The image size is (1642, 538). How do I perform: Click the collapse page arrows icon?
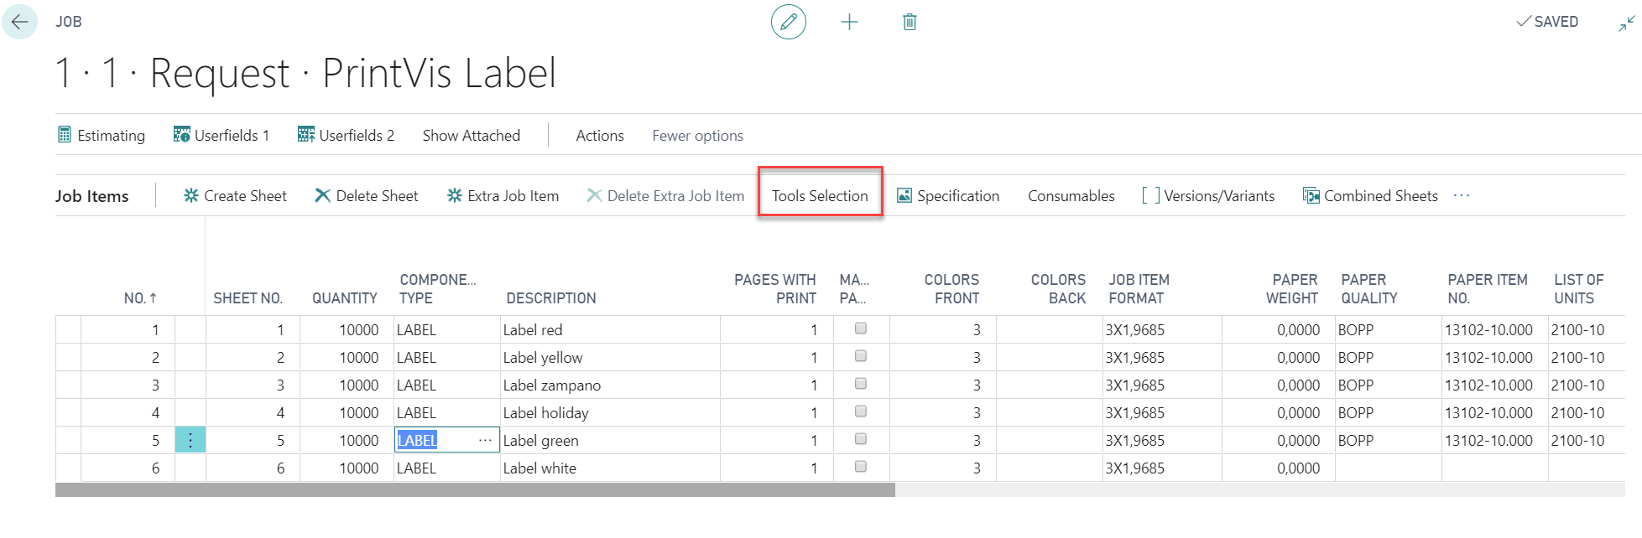coord(1626,23)
